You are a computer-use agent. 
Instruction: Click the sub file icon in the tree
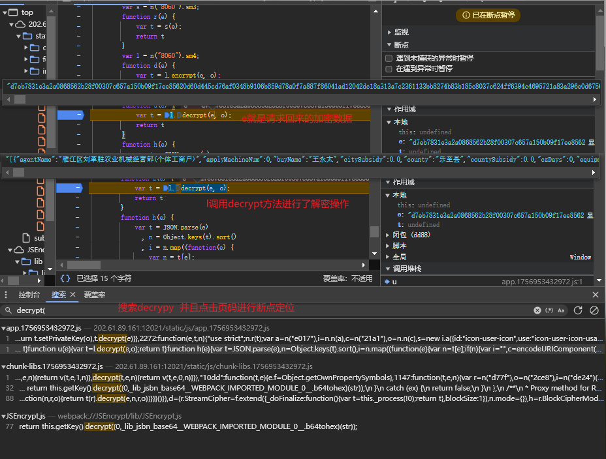[x=26, y=237]
